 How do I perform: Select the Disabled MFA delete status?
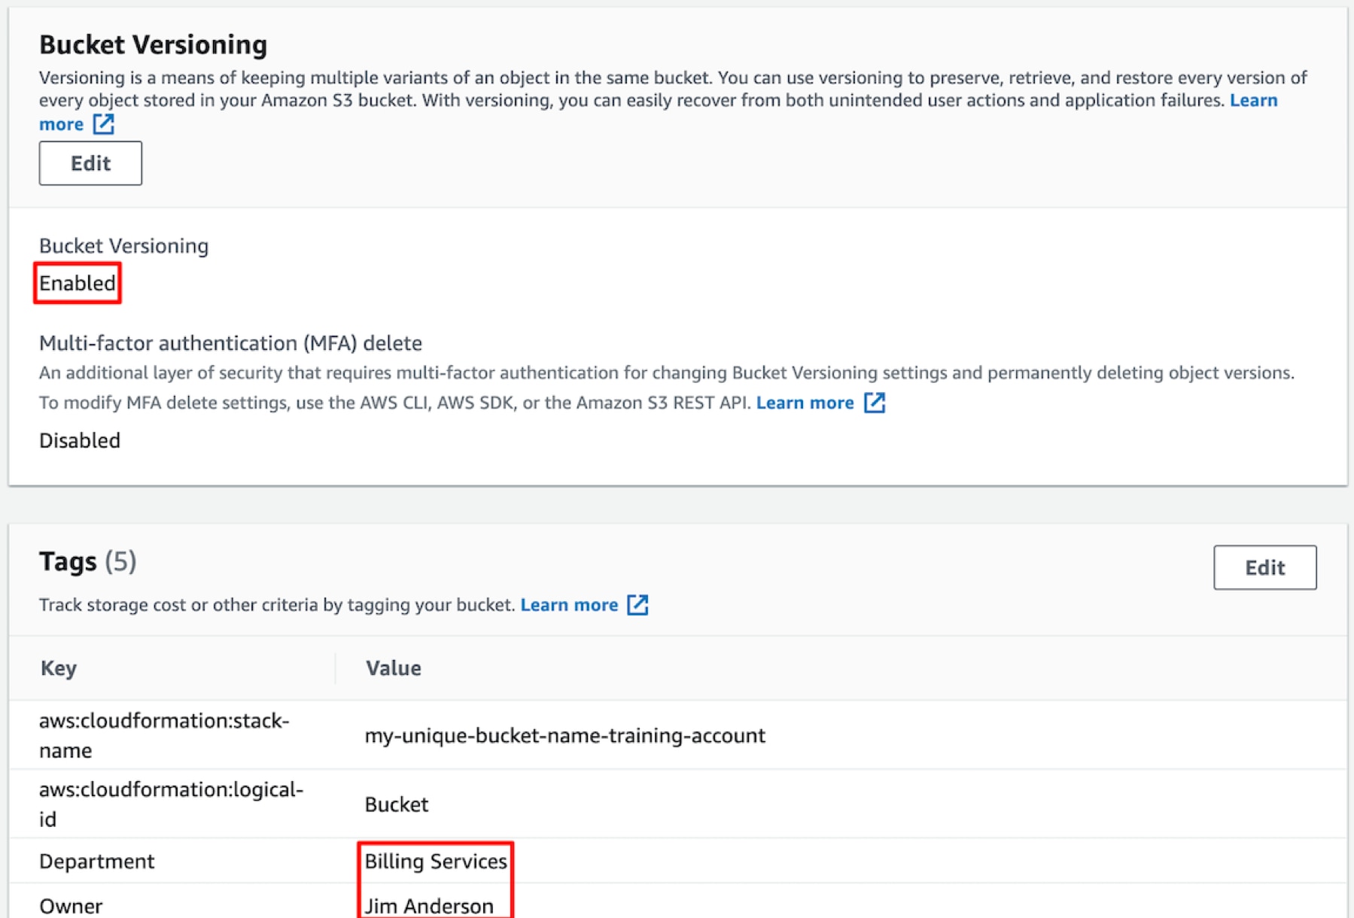pos(79,440)
